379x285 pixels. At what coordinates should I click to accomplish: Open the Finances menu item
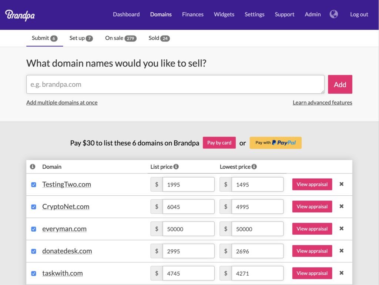(x=192, y=14)
